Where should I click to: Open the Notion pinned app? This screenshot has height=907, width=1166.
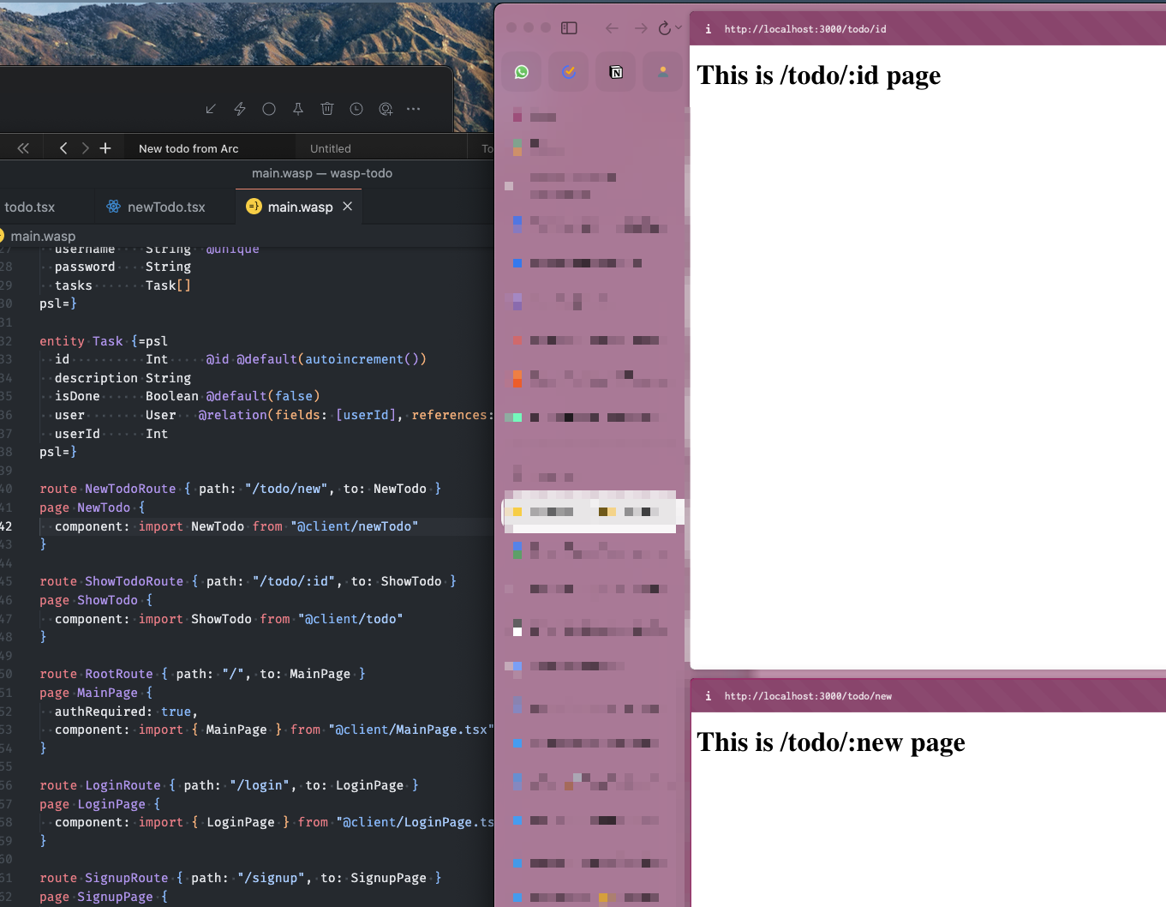616,71
